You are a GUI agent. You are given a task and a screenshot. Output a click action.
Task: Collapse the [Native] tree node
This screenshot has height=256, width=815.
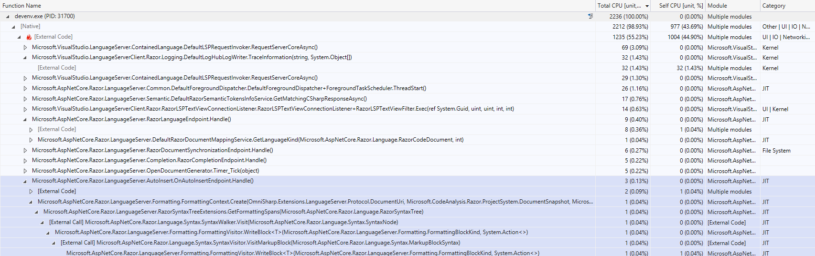(x=13, y=27)
